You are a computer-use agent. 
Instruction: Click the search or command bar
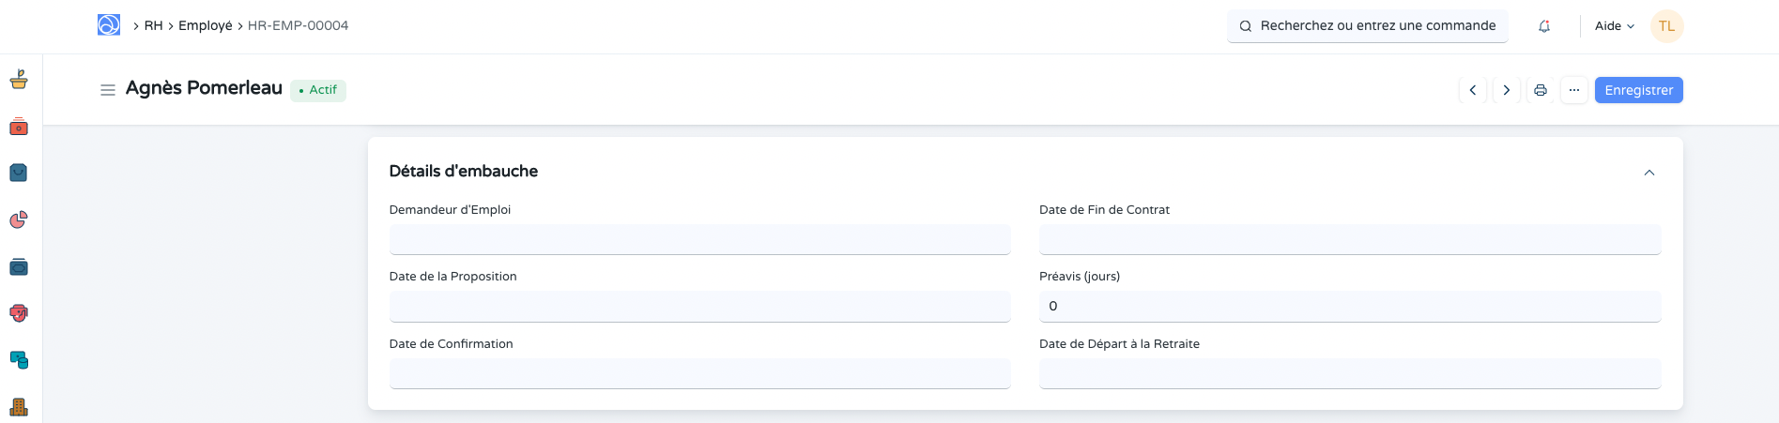coord(1367,26)
